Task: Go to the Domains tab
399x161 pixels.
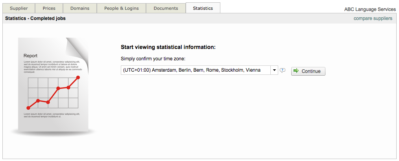Action: [x=80, y=8]
